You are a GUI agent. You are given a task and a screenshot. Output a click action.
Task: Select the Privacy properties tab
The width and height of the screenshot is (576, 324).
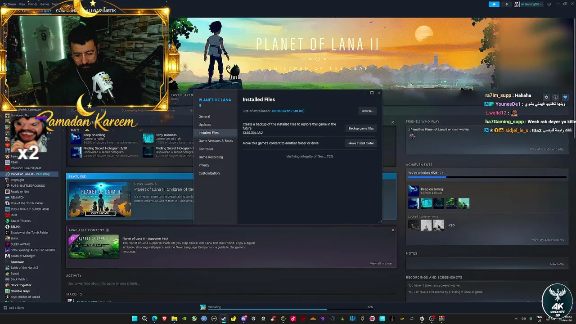216,165
